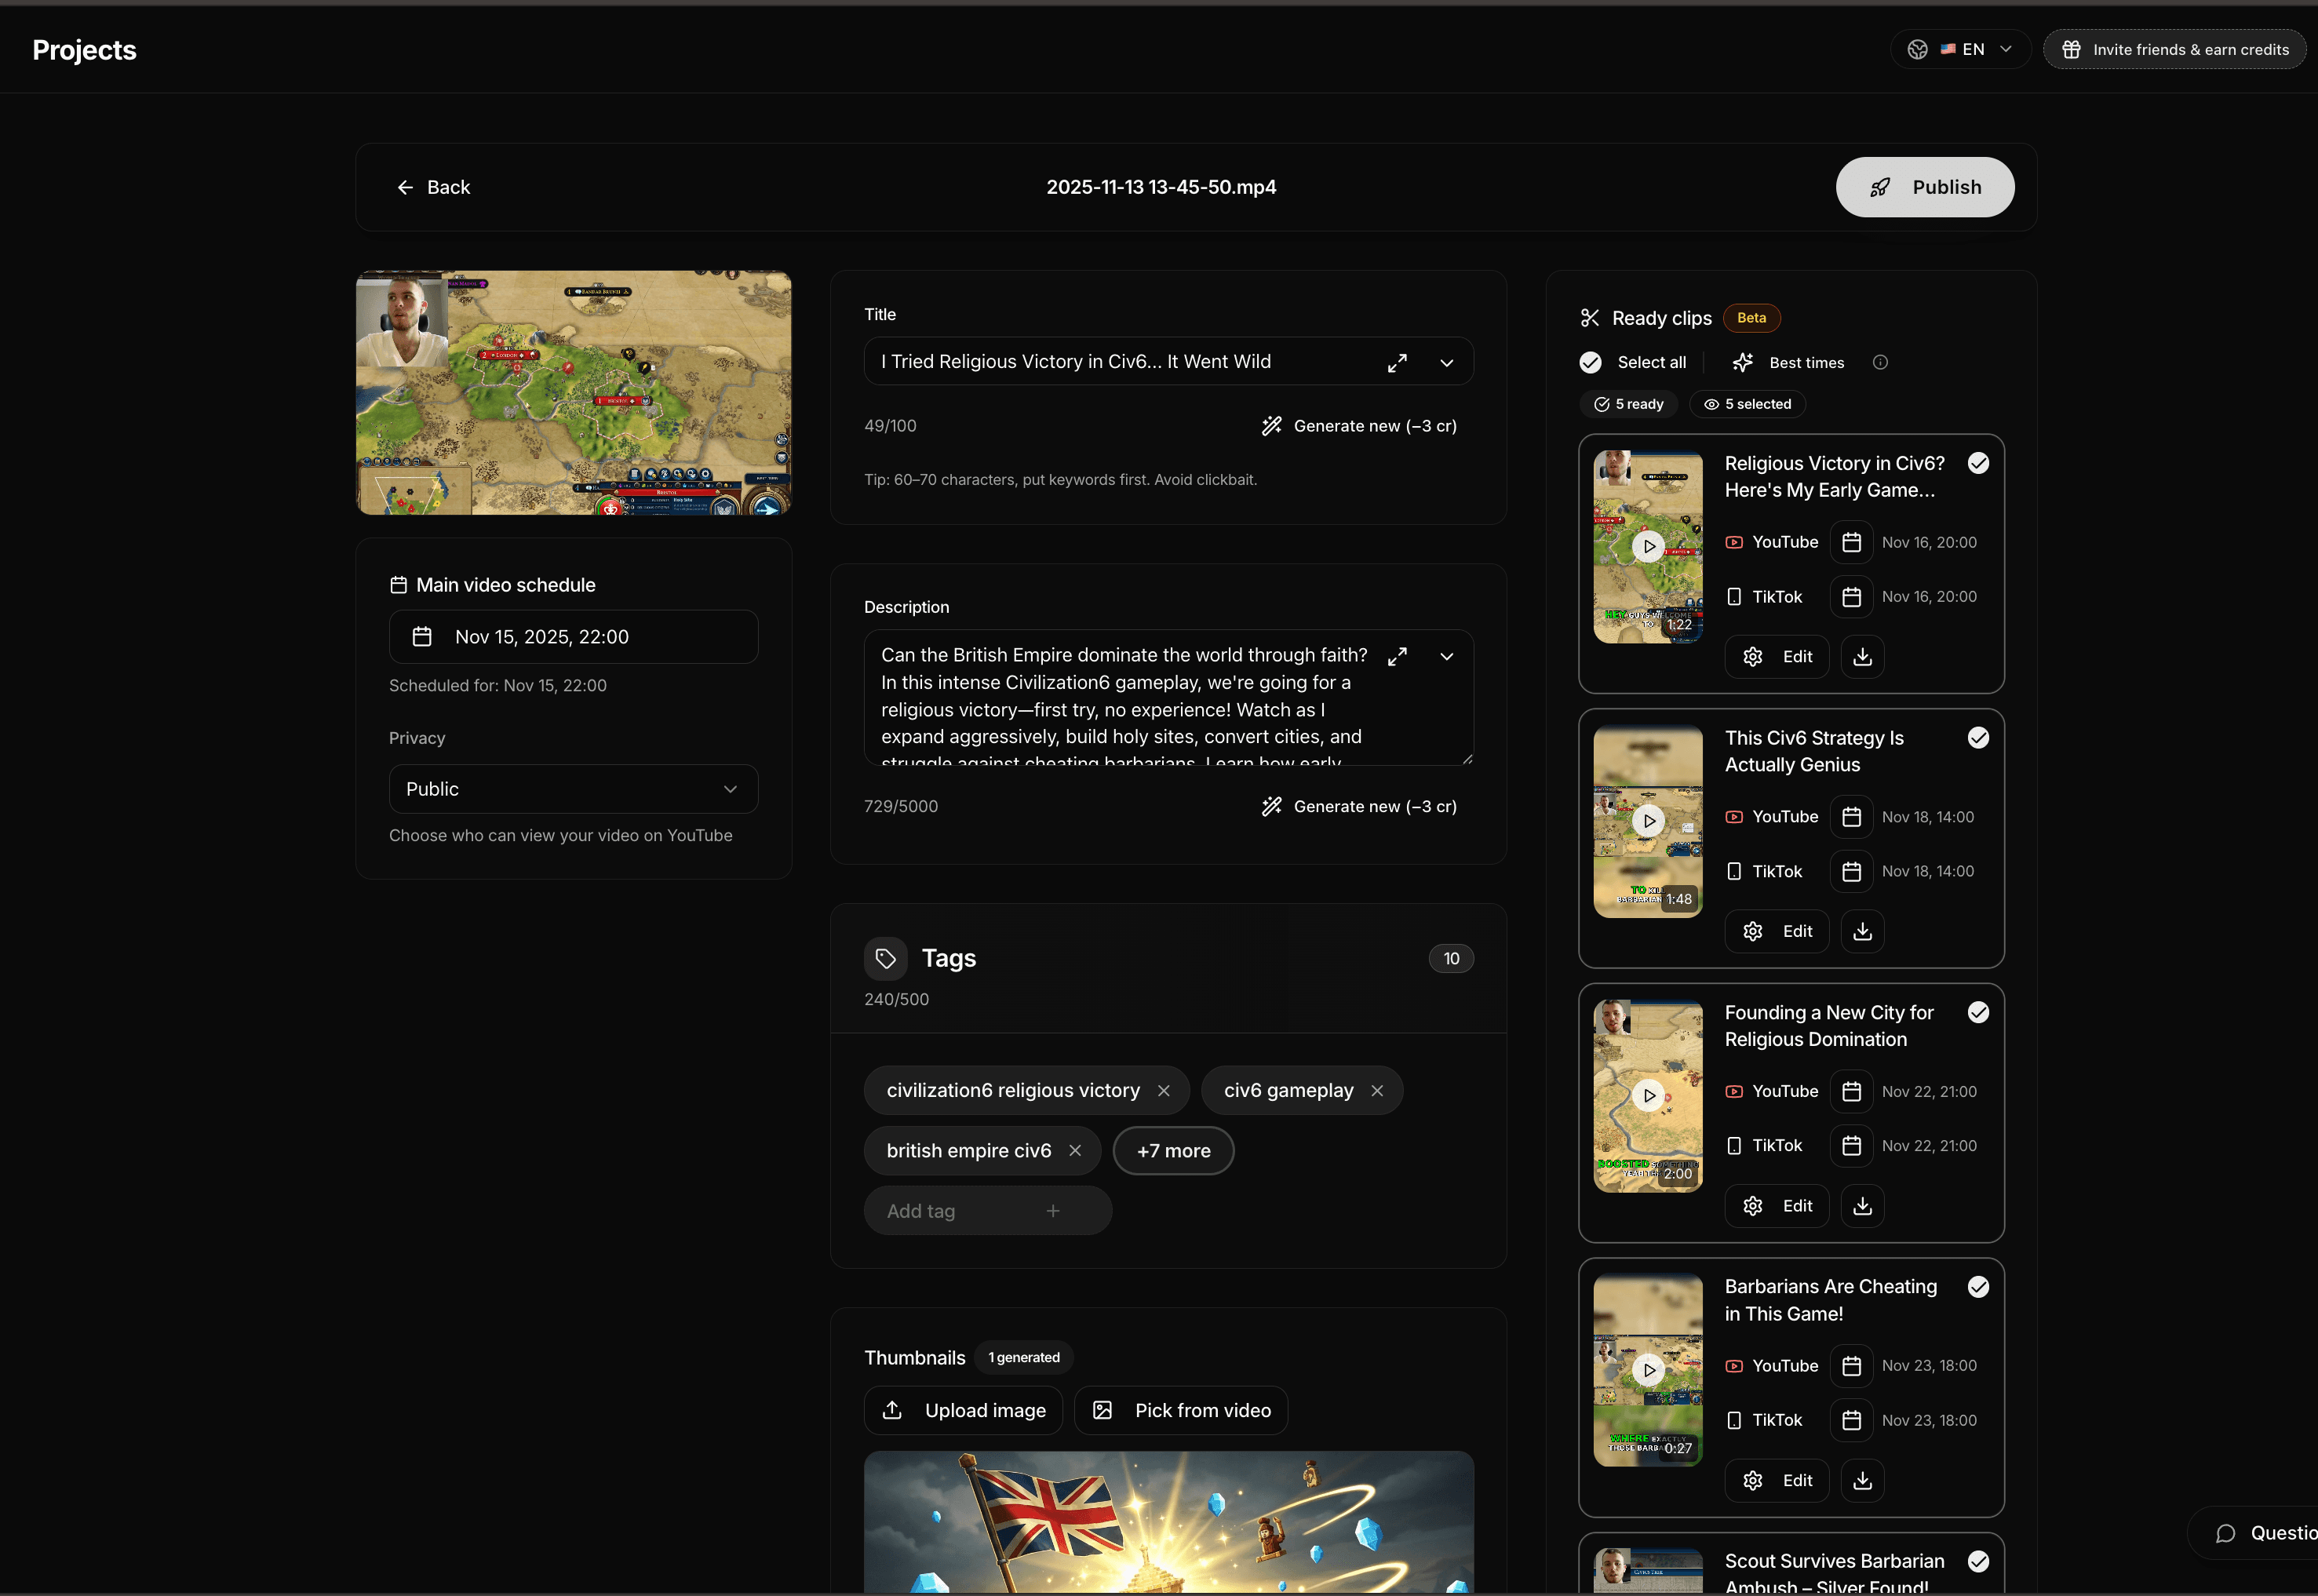Download the Barbarians Are Cheating clip
This screenshot has height=1596, width=2318.
click(x=1862, y=1481)
